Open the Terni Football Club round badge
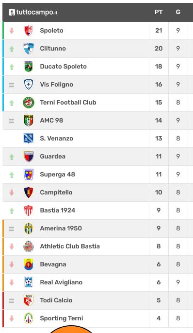The image size is (193, 333). (x=29, y=103)
